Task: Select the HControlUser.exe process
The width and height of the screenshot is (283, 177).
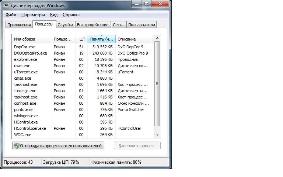Action: (x=83, y=128)
